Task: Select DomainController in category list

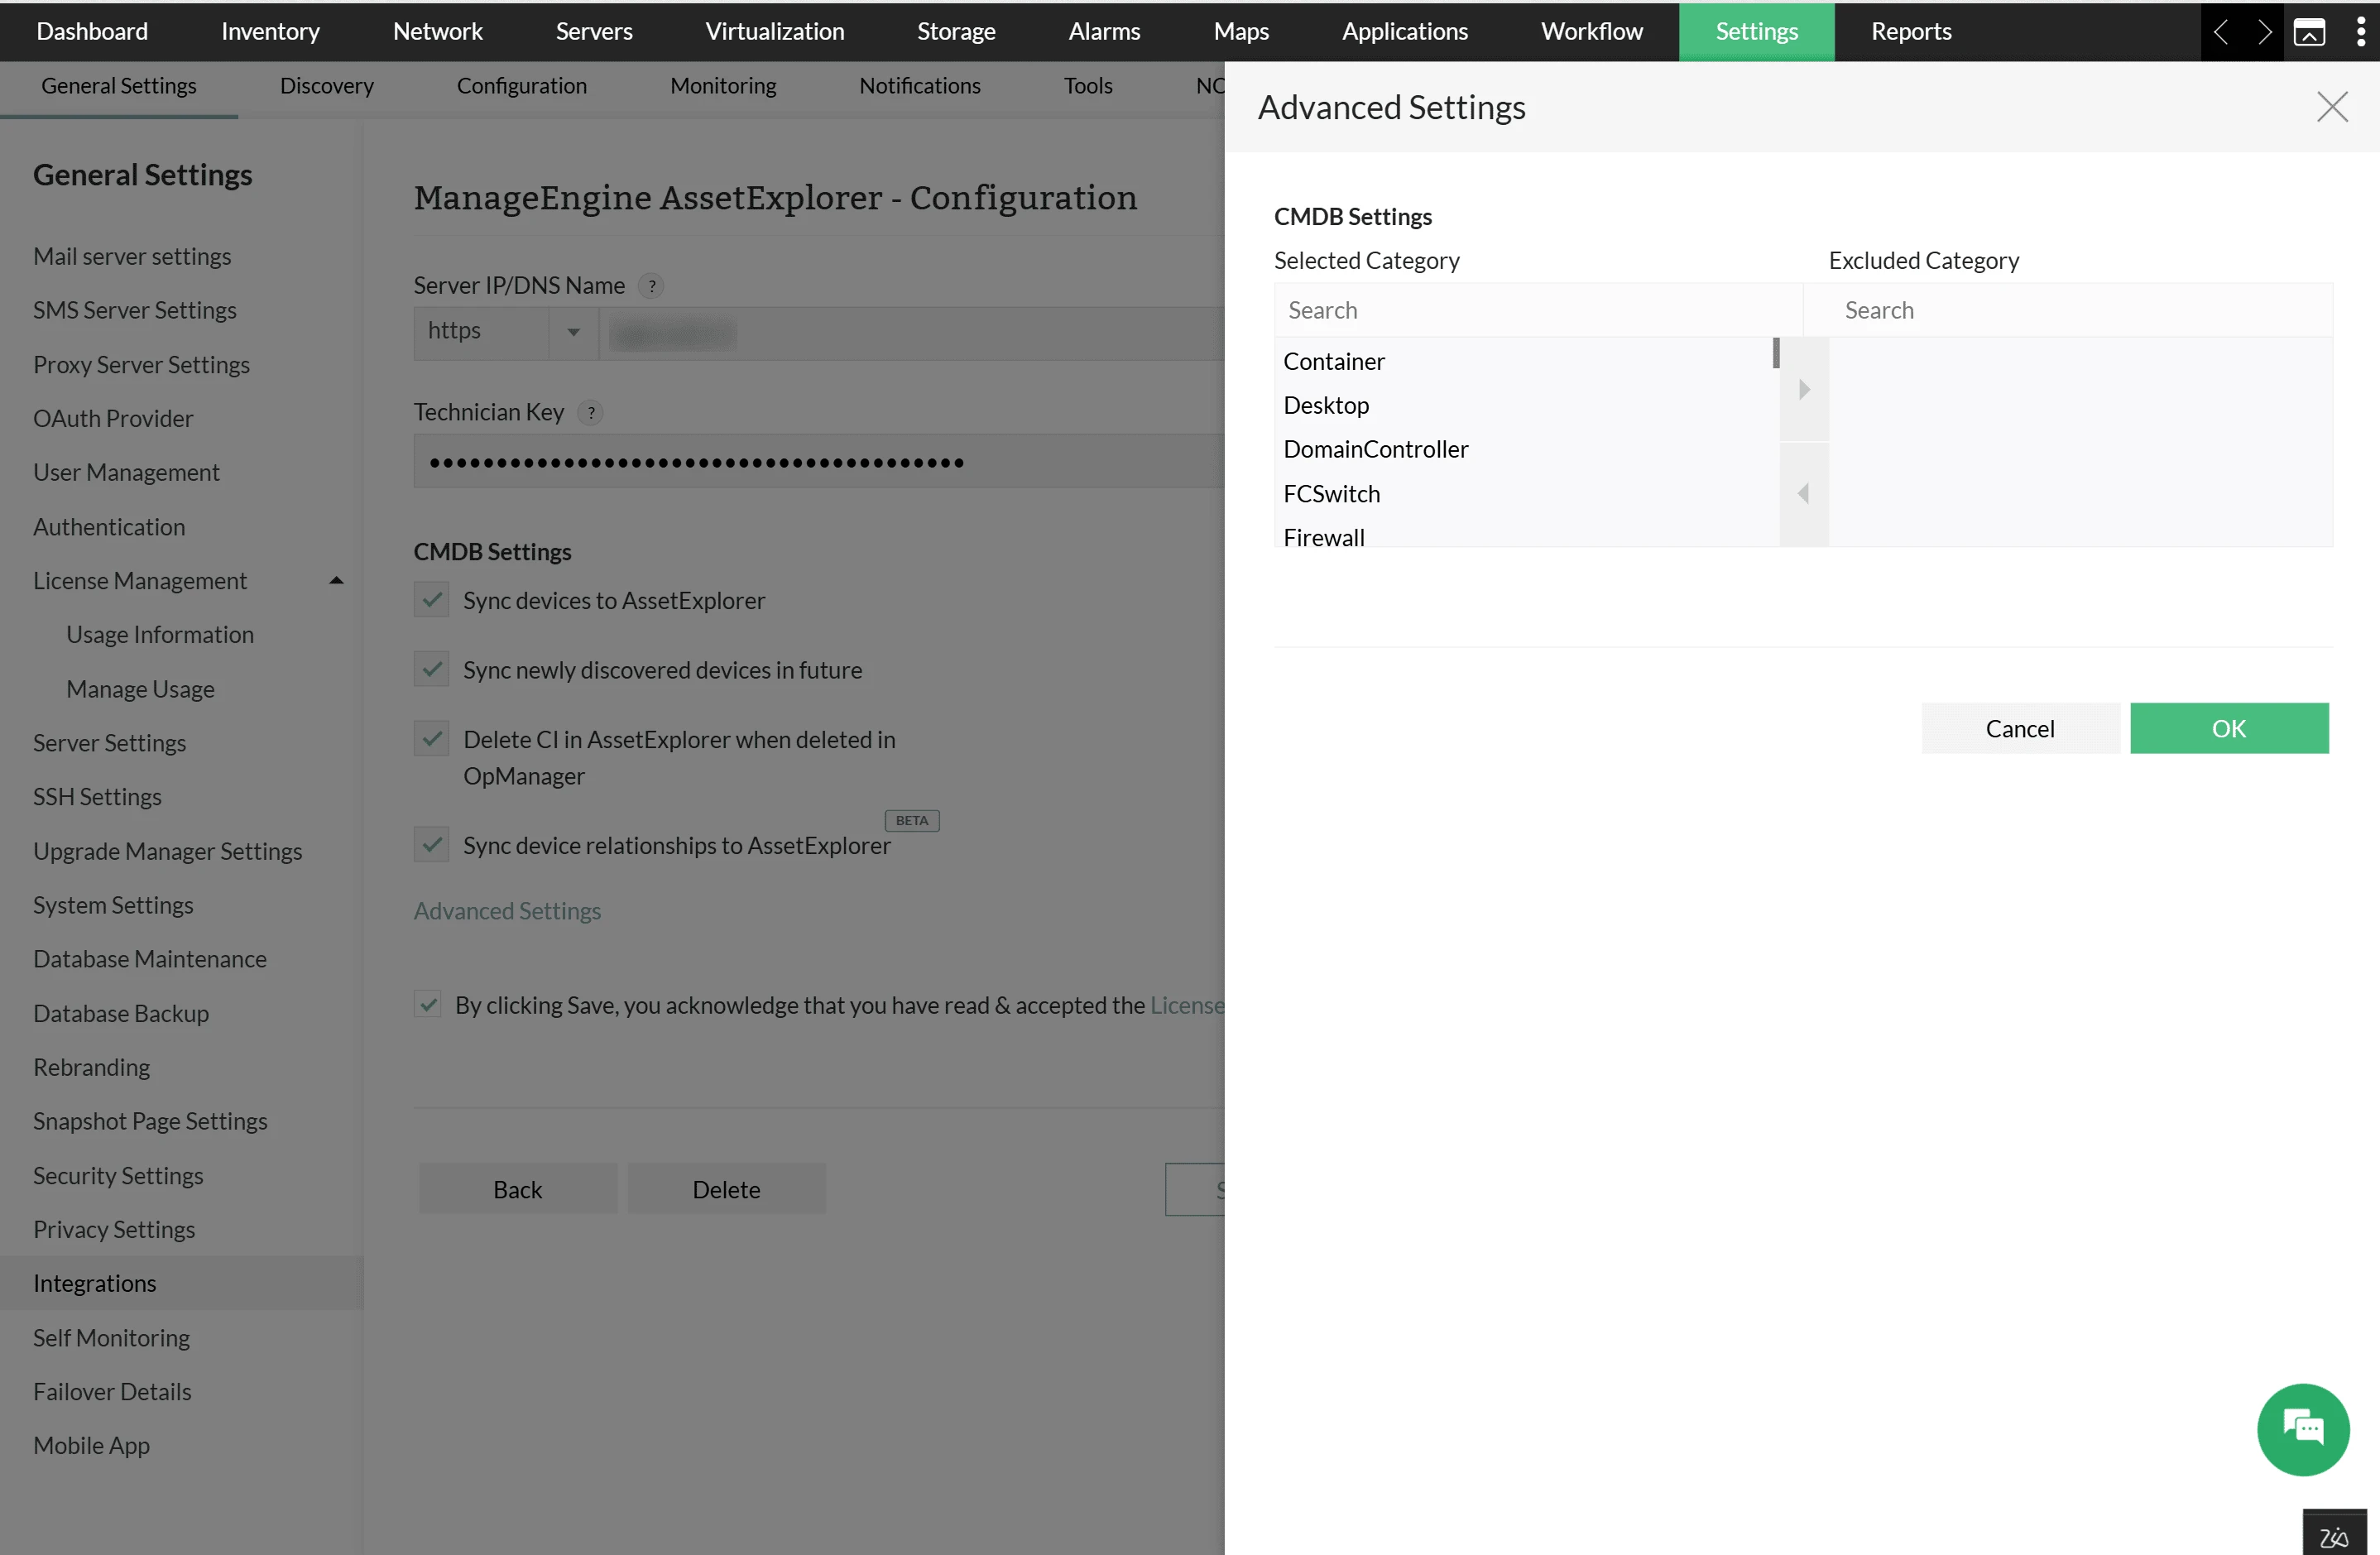Action: click(1525, 449)
